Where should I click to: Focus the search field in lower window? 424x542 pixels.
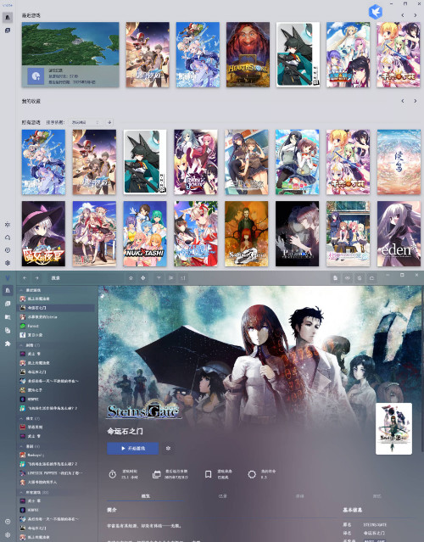click(85, 278)
